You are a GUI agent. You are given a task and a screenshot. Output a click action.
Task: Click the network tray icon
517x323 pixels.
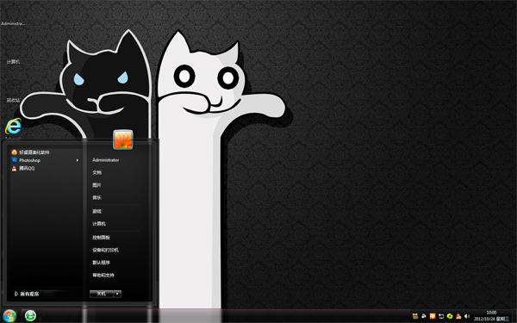[424, 316]
